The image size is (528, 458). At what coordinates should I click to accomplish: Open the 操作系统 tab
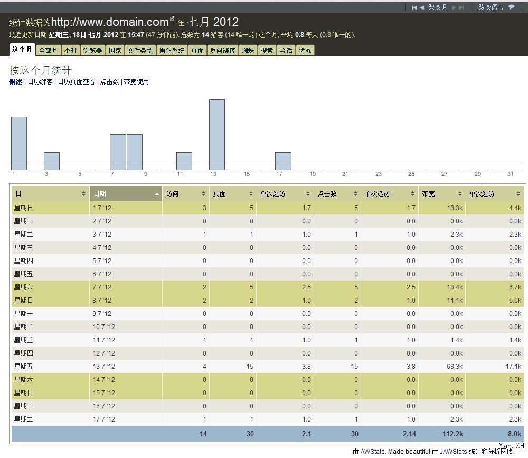172,51
